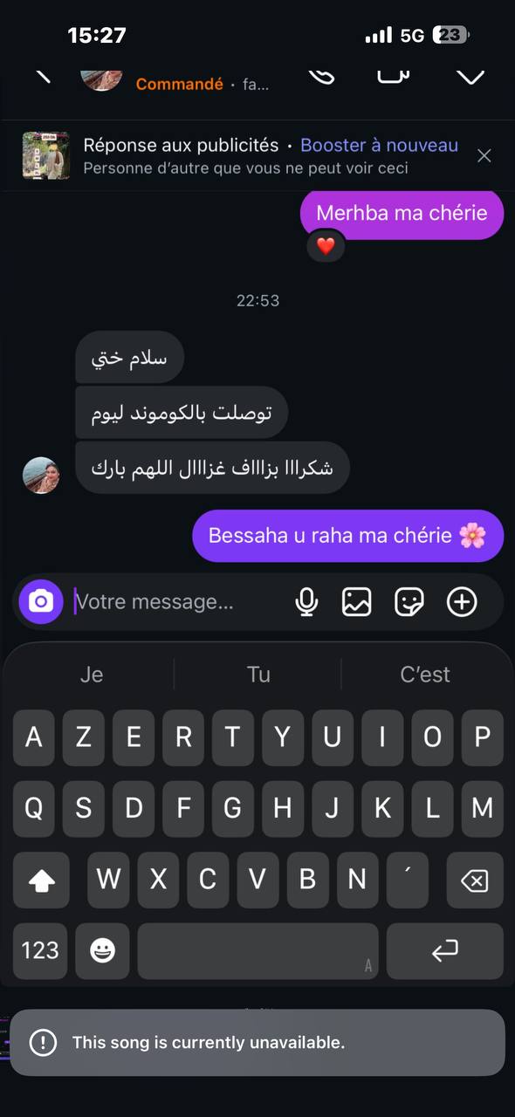Viewport: 515px width, 1117px height.
Task: Choose the "Tu" word suggestion
Action: pyautogui.click(x=258, y=674)
